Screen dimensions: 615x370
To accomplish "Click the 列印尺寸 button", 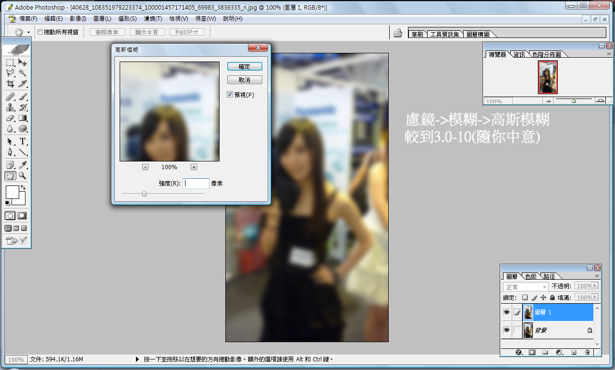I will coord(187,32).
